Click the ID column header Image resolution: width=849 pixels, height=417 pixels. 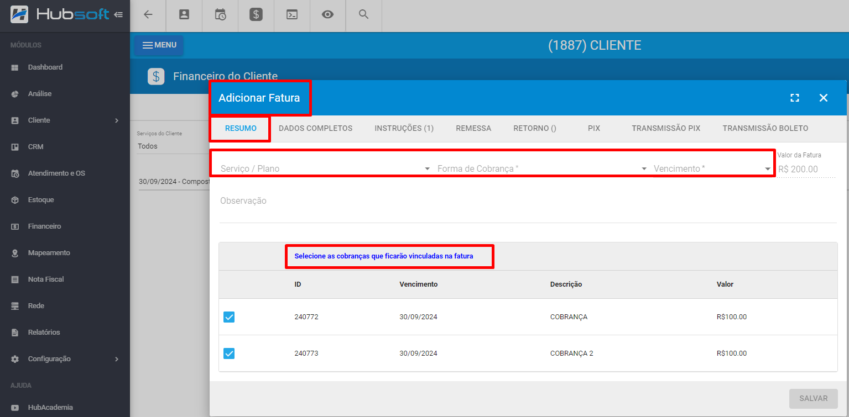coord(298,284)
